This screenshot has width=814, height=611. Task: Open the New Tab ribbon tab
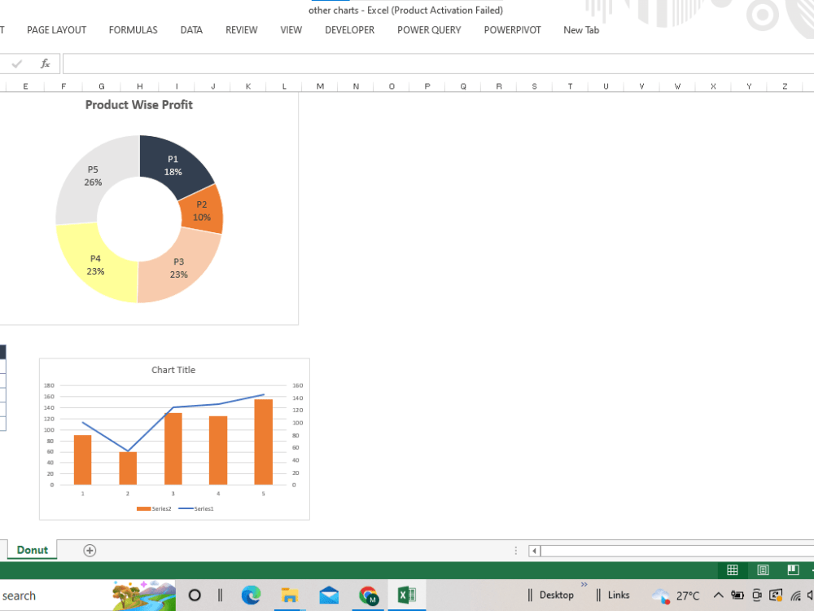tap(581, 30)
